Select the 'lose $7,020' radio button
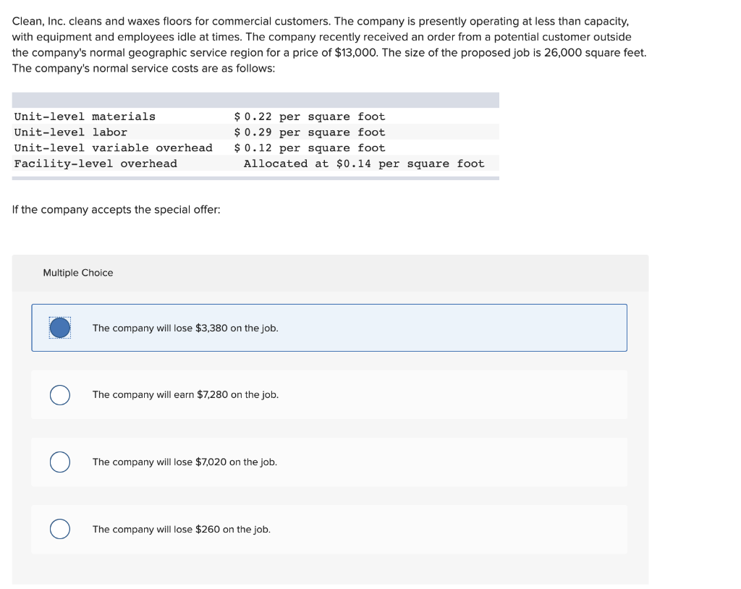This screenshot has height=589, width=741. pyautogui.click(x=59, y=462)
